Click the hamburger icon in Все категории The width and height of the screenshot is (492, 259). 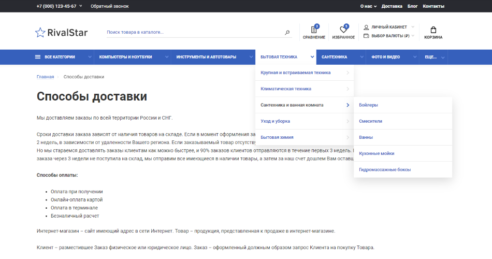tap(38, 57)
